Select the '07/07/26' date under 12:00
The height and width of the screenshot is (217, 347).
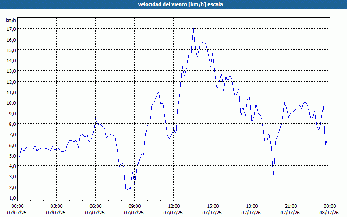pos(173,213)
